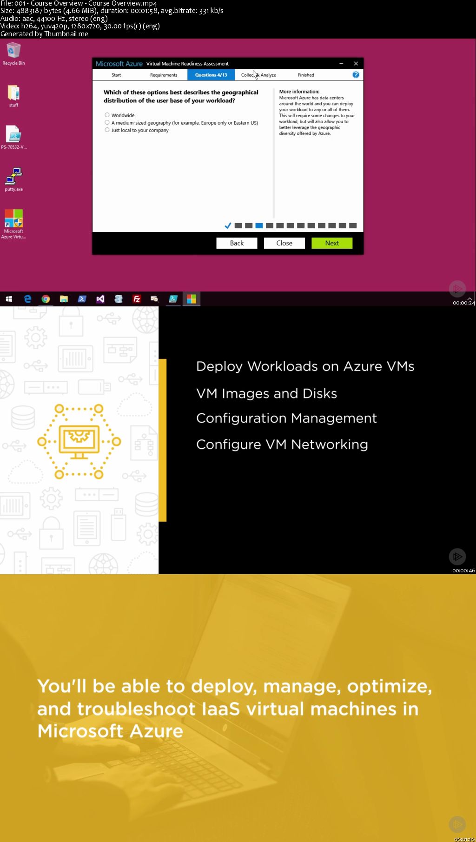Click the yellow hexagon computer gear graphic
Screen dimensions: 476x842
(x=79, y=442)
